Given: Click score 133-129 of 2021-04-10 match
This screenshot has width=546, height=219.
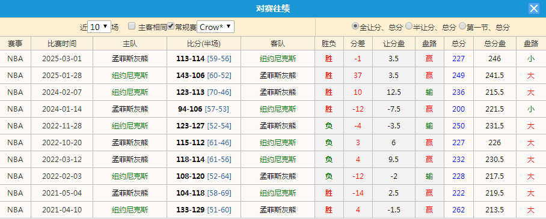Looking at the screenshot, I should (x=191, y=209).
